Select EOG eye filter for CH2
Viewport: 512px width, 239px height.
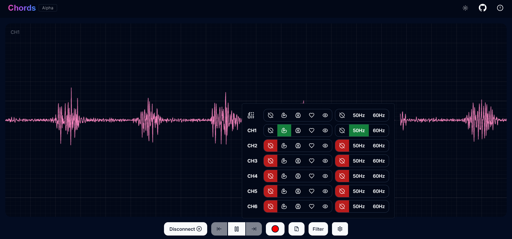tap(325, 146)
